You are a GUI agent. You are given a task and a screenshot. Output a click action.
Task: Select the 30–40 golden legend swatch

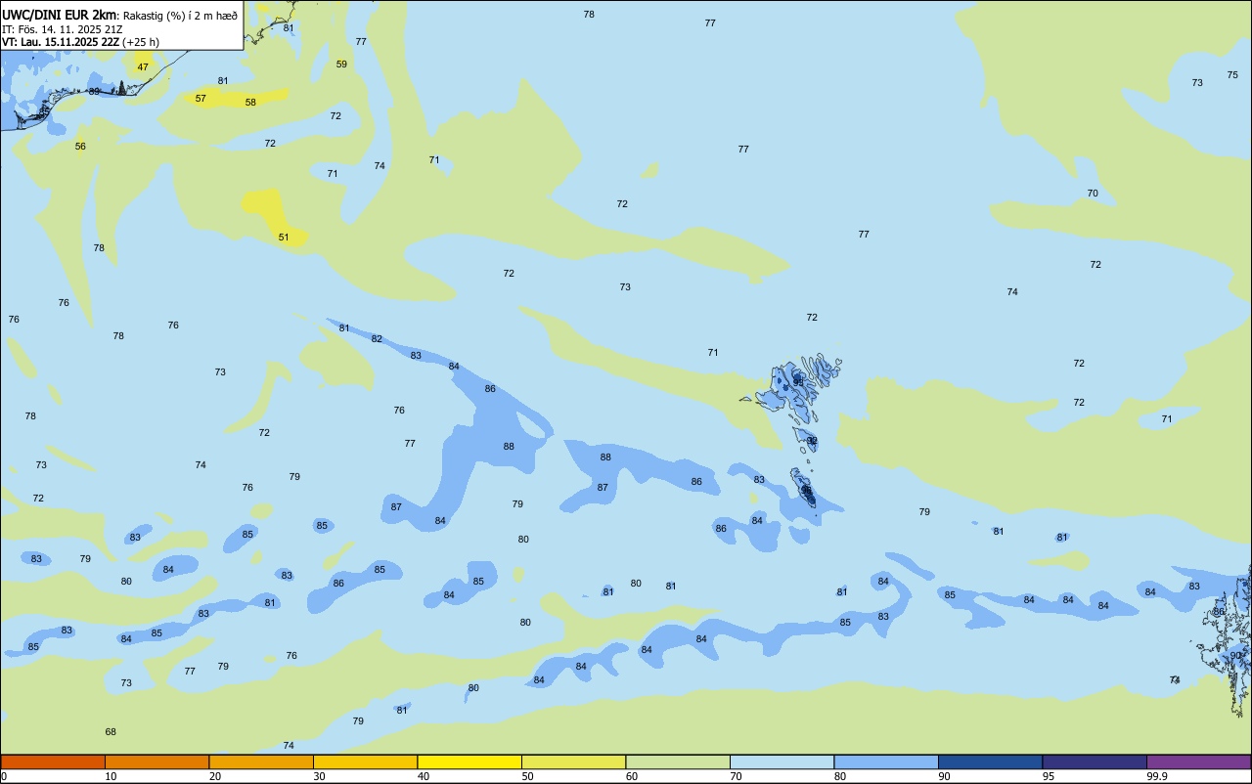tap(365, 762)
